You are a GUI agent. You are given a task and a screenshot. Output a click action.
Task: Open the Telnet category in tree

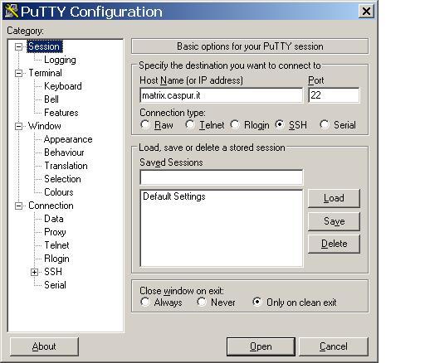(x=56, y=245)
